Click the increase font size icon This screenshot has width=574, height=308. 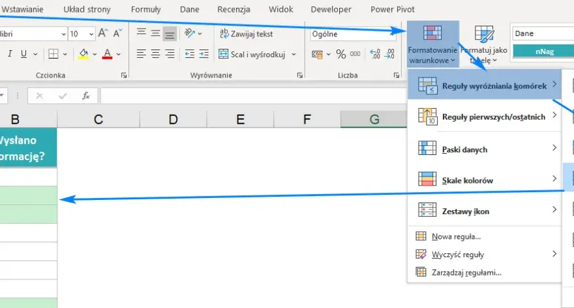(103, 34)
